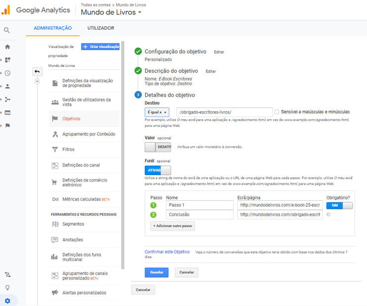Viewport: 367px width, 306px height.
Task: Go to Home via house icon
Action: point(7,47)
